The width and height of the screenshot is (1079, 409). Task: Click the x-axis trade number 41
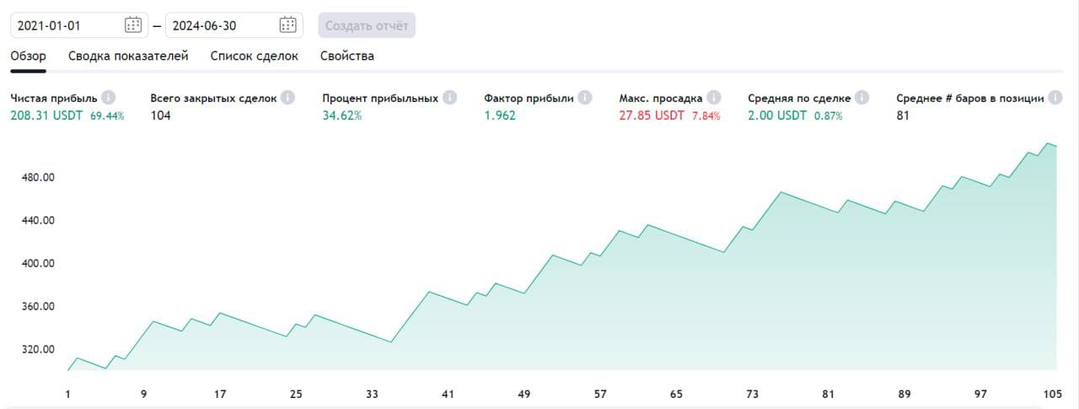pyautogui.click(x=448, y=394)
